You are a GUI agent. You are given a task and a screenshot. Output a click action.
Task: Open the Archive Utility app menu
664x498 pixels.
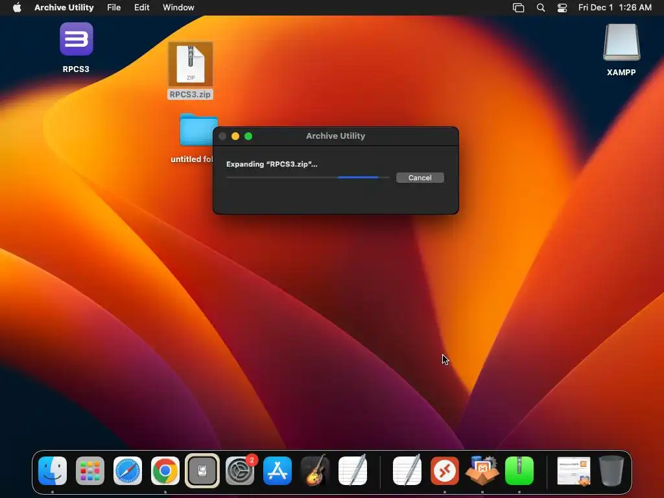coord(64,7)
